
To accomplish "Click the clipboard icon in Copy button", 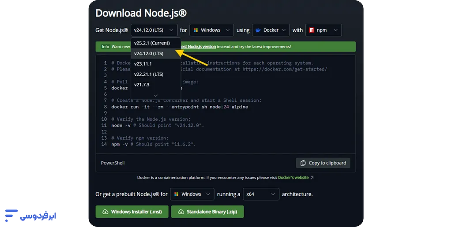I will click(x=303, y=163).
